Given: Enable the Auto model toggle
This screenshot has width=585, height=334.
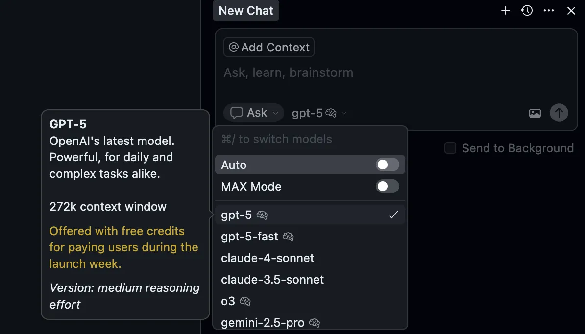Looking at the screenshot, I should tap(387, 165).
